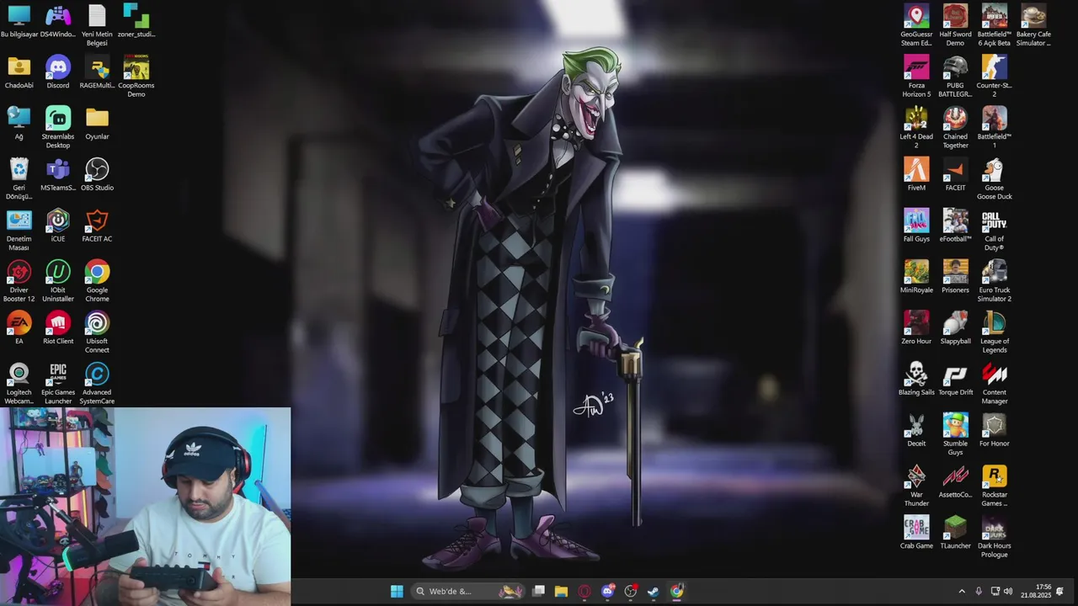Click the Windows Start button
This screenshot has height=606, width=1078.
coord(397,591)
